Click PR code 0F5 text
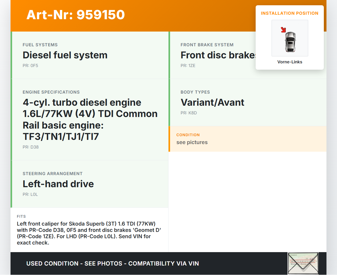This screenshot has height=275, width=337. (30, 66)
